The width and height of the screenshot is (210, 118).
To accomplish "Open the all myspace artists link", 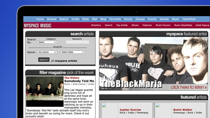I will (64, 61).
